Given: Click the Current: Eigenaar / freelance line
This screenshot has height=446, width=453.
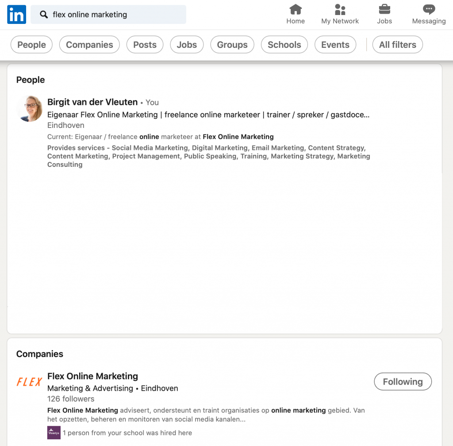Looking at the screenshot, I should tap(160, 137).
